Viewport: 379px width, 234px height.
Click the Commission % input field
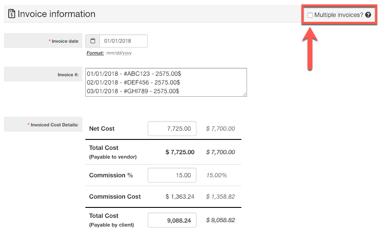[x=172, y=175]
